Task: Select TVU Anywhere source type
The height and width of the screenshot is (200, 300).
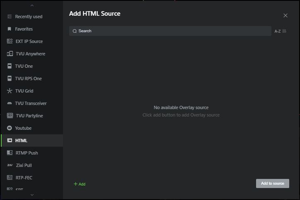Action: (32, 54)
